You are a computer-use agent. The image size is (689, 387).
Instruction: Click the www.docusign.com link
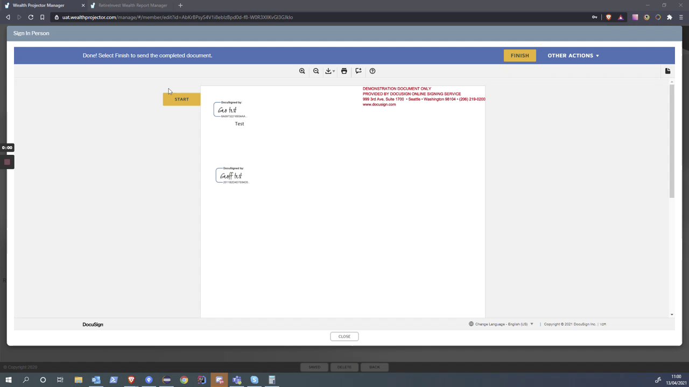click(x=379, y=104)
